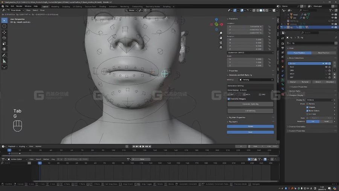Open the File menu
This screenshot has height=191, width=339.
pyautogui.click(x=7, y=6)
